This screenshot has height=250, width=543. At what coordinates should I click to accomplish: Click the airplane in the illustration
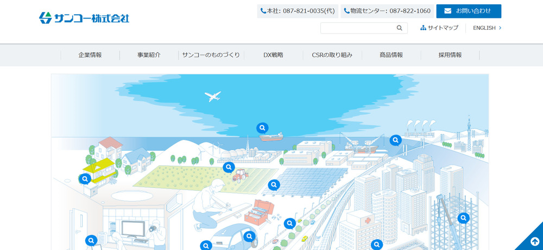[213, 96]
